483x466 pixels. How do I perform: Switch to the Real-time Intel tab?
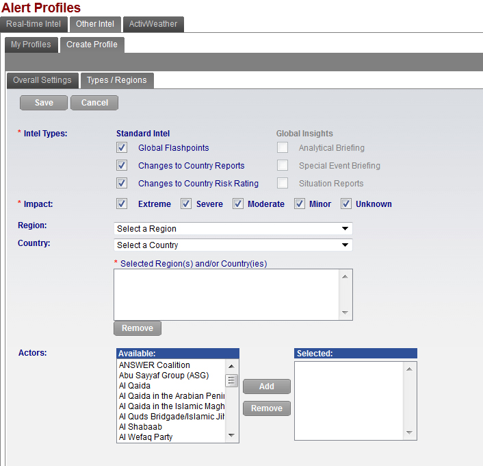click(x=34, y=24)
